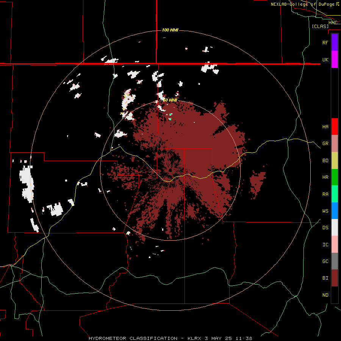Select the light pink IC swatch
Image resolution: width=341 pixels, height=341 pixels.
(x=335, y=244)
